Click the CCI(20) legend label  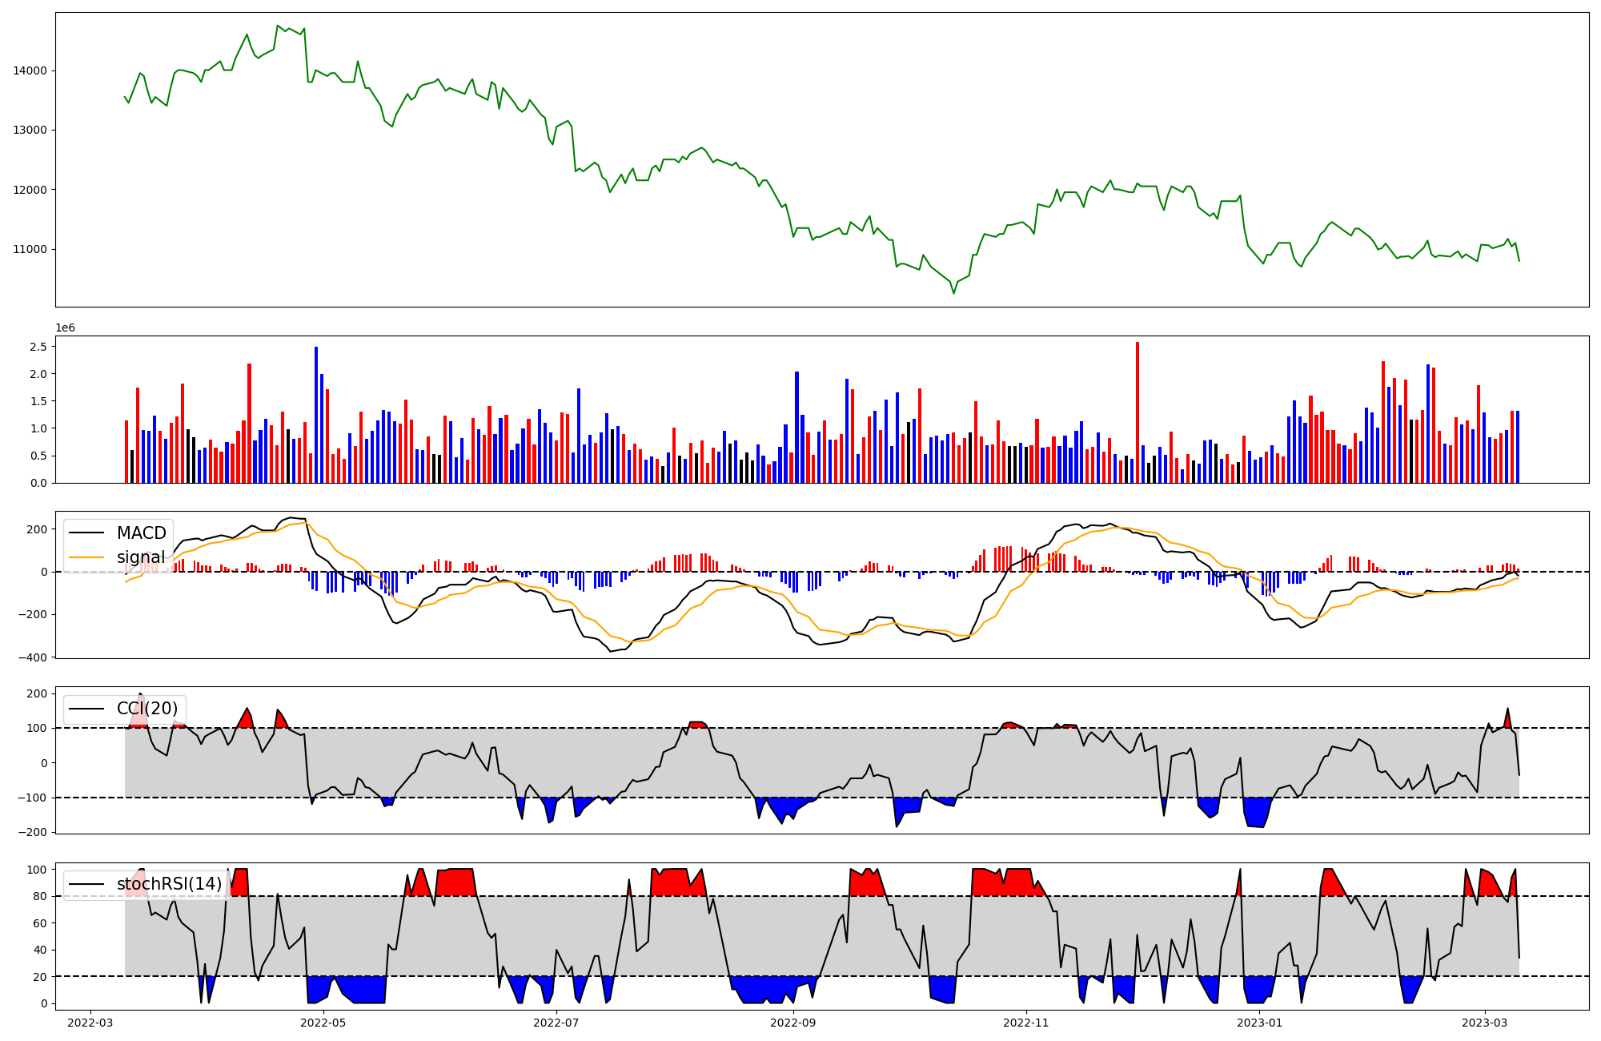(147, 709)
